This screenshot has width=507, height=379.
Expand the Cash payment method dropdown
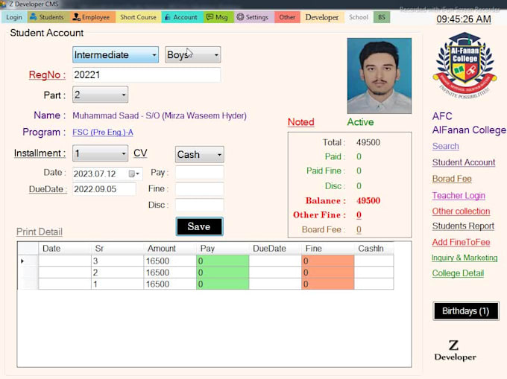219,154
